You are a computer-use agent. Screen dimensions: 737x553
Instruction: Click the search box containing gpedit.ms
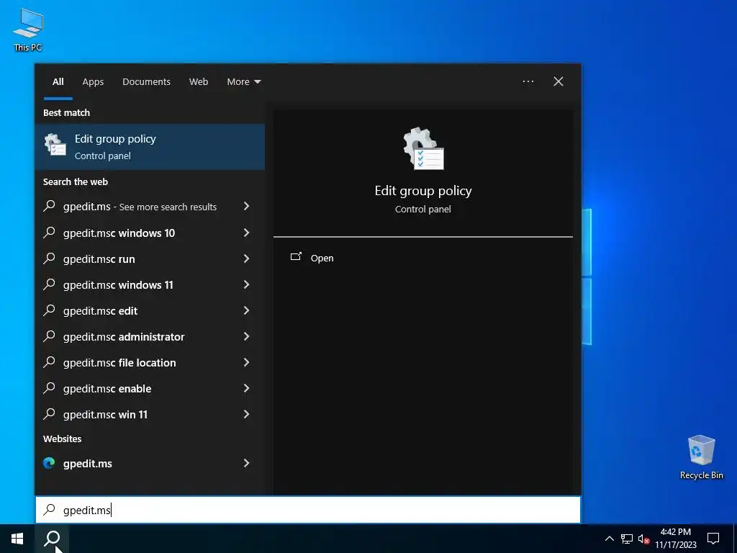pos(308,510)
